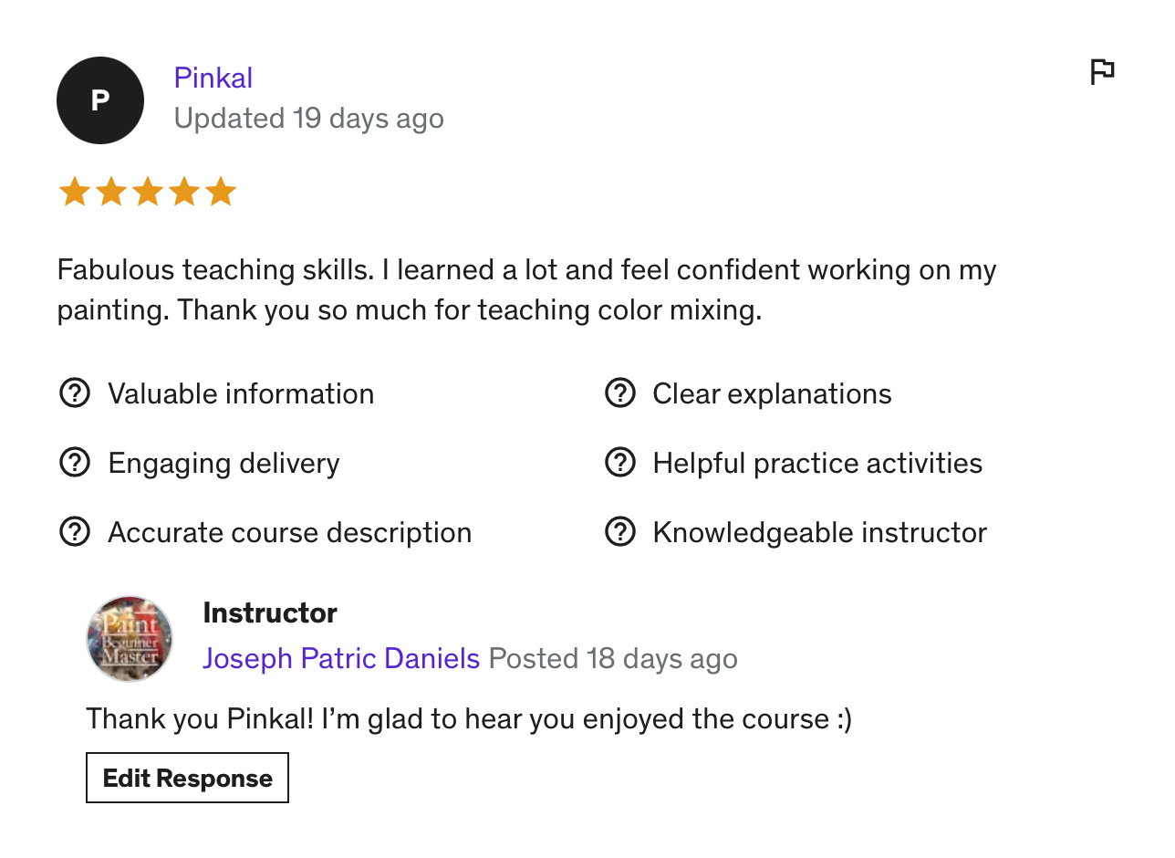This screenshot has height=858, width=1175.
Task: Click the instructor's thank you reply text
Action: point(468,718)
